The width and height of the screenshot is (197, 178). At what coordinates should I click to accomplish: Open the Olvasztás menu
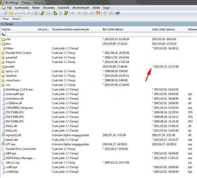[48, 7]
